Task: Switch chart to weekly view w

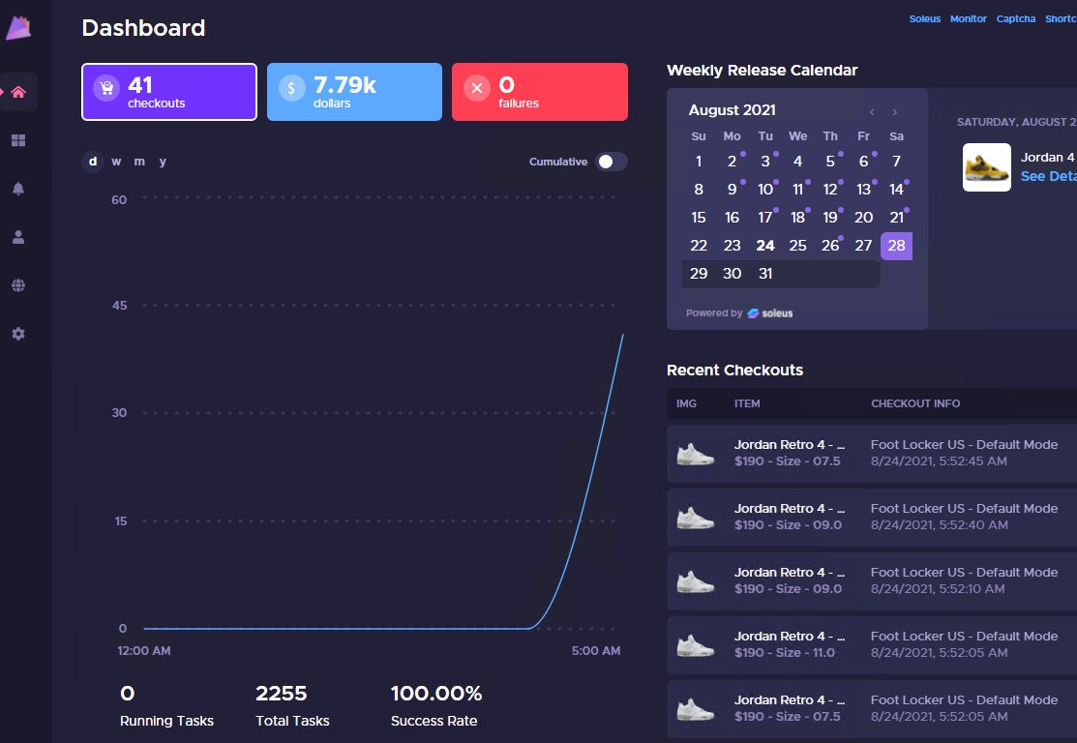Action: coord(116,162)
